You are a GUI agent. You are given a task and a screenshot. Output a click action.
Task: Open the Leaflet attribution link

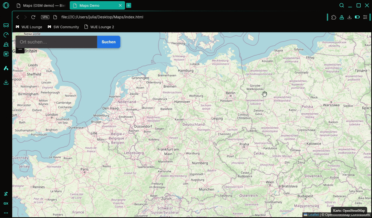click(x=313, y=215)
